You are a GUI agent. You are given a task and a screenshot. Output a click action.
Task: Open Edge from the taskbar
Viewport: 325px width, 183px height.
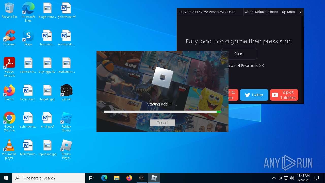click(x=104, y=178)
